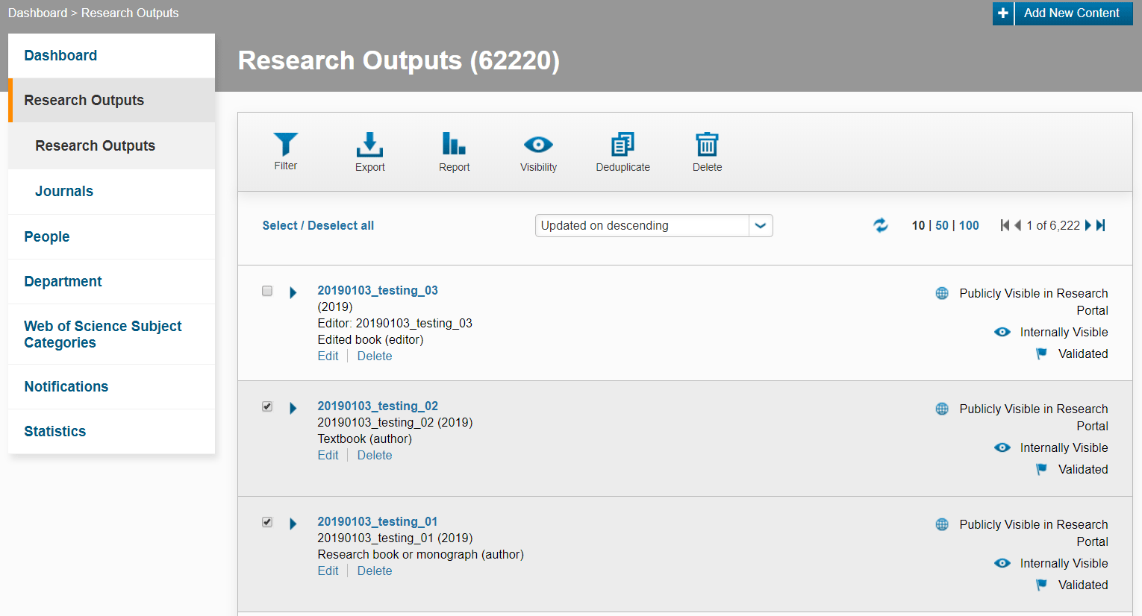Delete the 20190103_testing_03 record
Screen dimensions: 1142x616
[x=375, y=356]
